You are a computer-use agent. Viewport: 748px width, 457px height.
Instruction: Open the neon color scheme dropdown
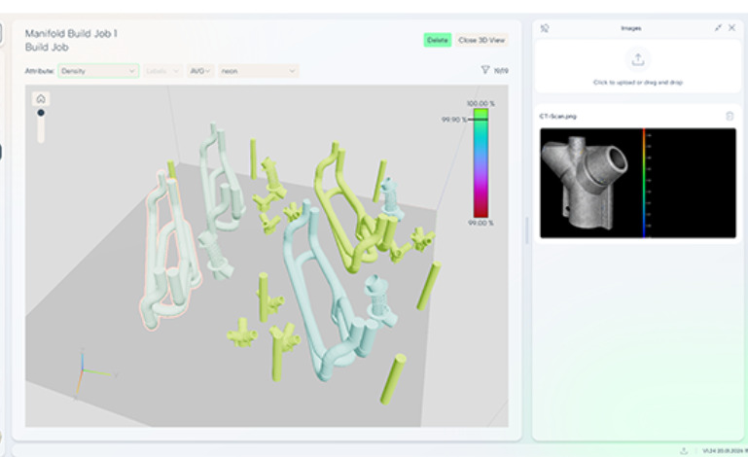pyautogui.click(x=258, y=71)
